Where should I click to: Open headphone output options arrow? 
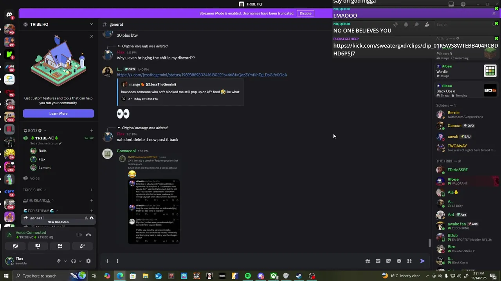(x=80, y=261)
